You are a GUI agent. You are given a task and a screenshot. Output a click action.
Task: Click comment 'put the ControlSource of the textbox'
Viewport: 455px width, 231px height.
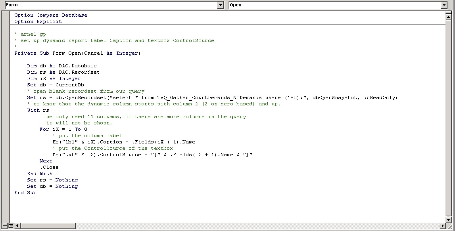113,149
